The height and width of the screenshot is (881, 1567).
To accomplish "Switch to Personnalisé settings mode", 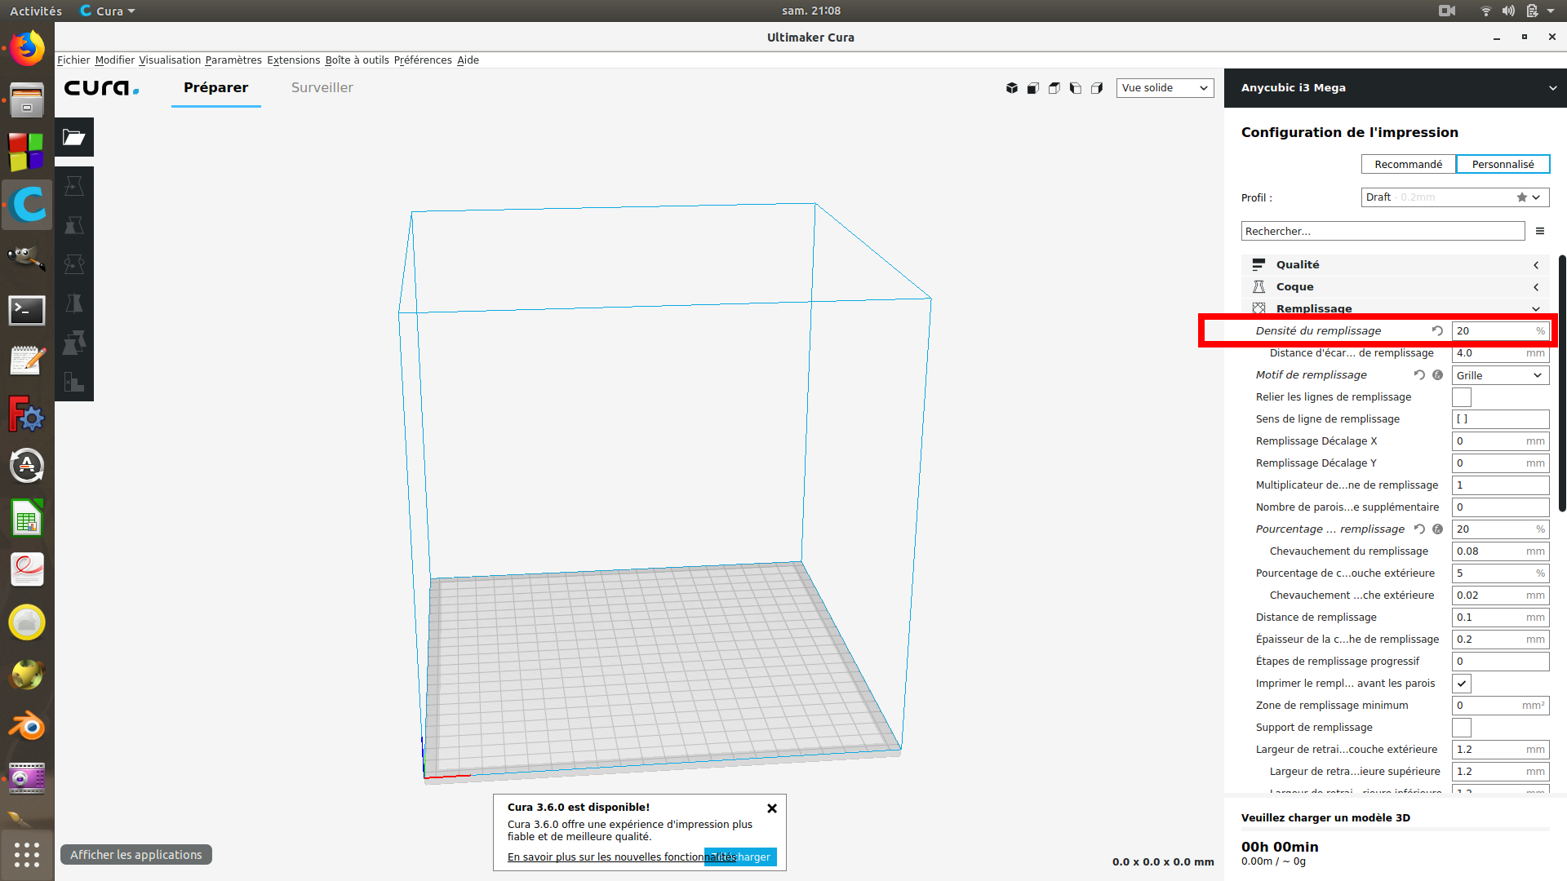I will 1503,164.
